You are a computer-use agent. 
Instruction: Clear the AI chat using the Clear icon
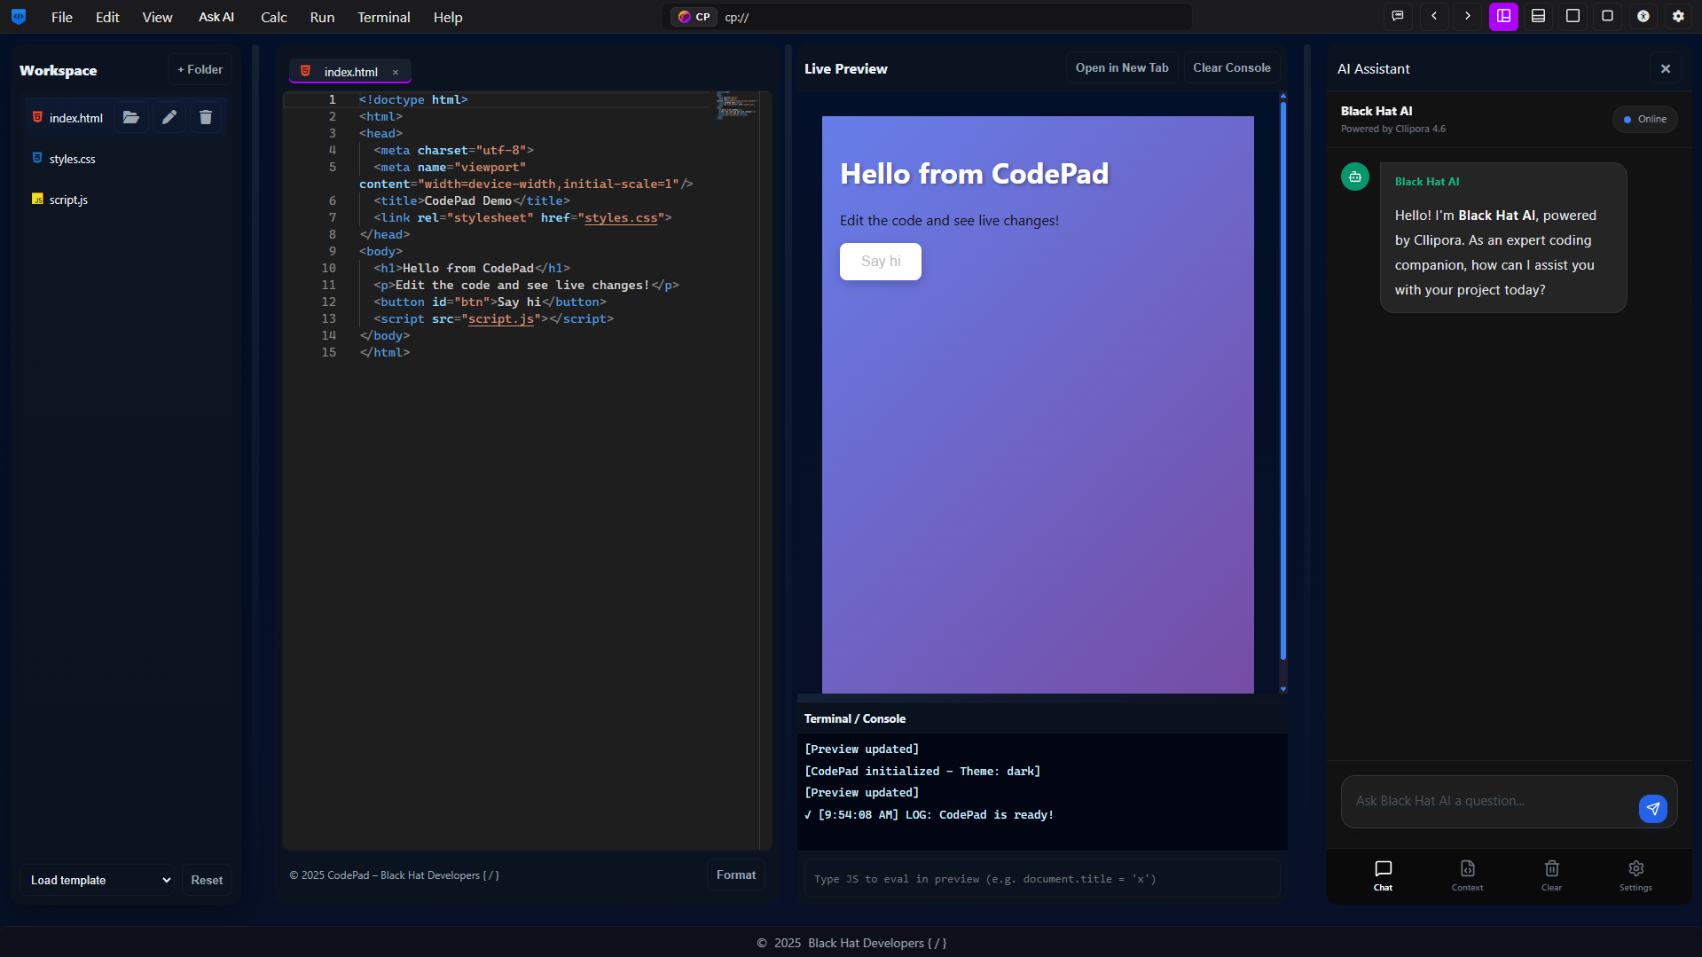1551,875
